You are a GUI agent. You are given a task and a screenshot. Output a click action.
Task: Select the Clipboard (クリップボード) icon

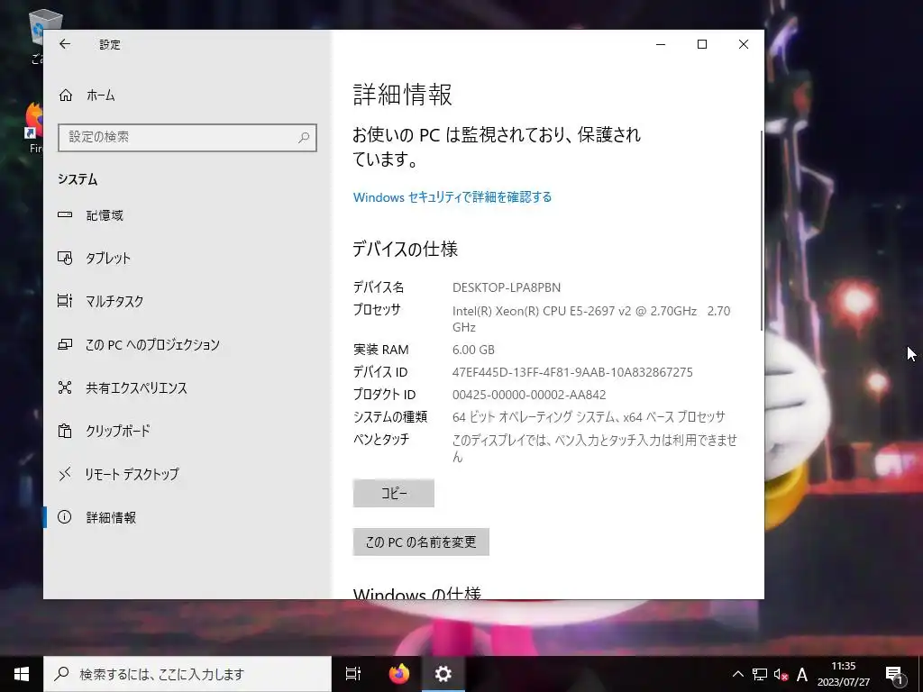[65, 431]
